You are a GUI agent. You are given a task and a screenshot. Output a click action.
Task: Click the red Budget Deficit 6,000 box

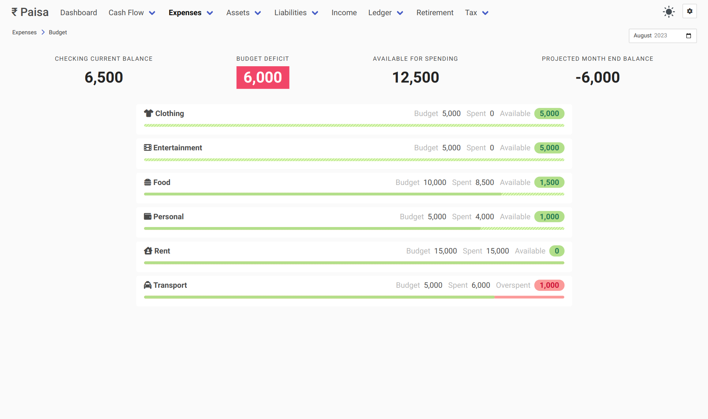[x=263, y=77]
